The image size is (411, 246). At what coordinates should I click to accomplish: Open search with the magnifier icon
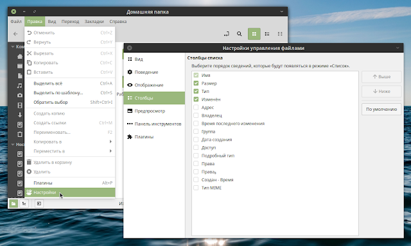click(239, 34)
